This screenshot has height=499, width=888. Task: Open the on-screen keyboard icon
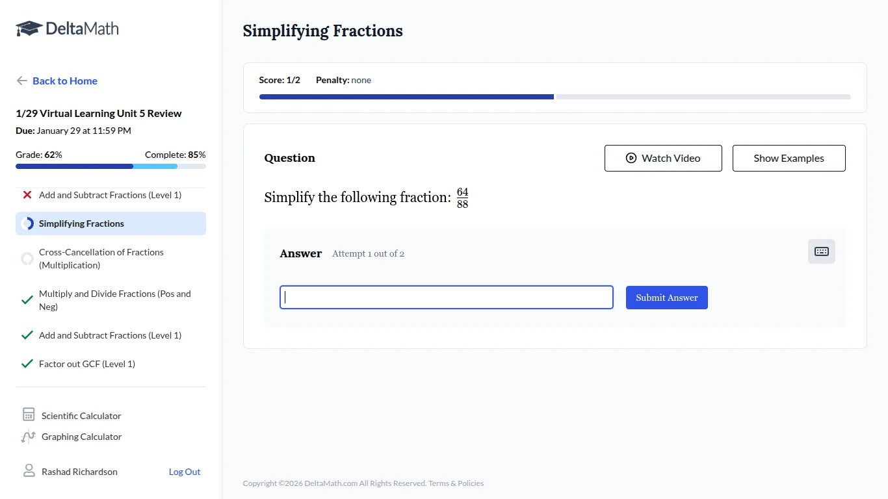(821, 251)
